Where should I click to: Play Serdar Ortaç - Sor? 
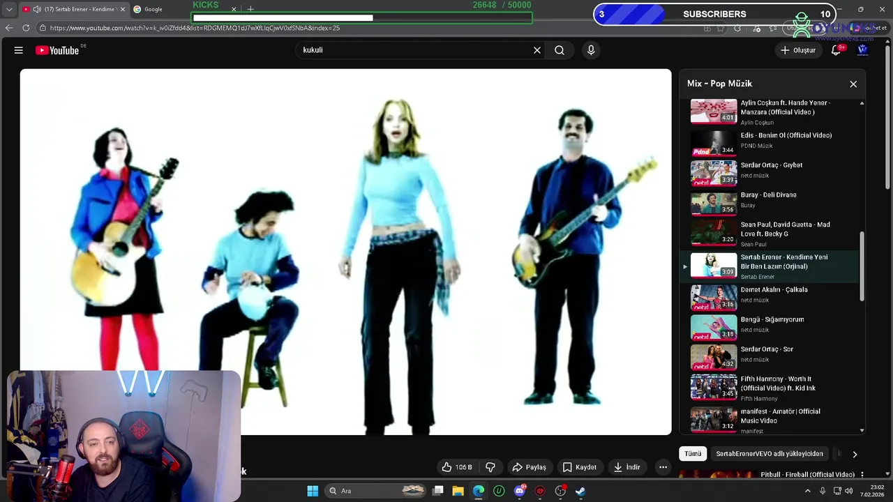[771, 356]
